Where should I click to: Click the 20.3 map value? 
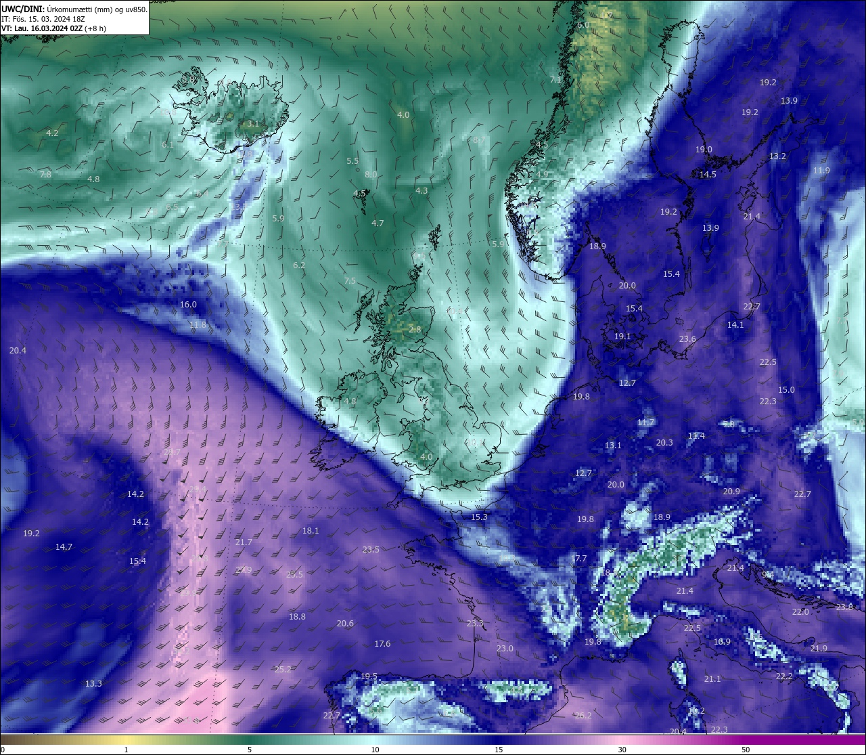coord(664,443)
